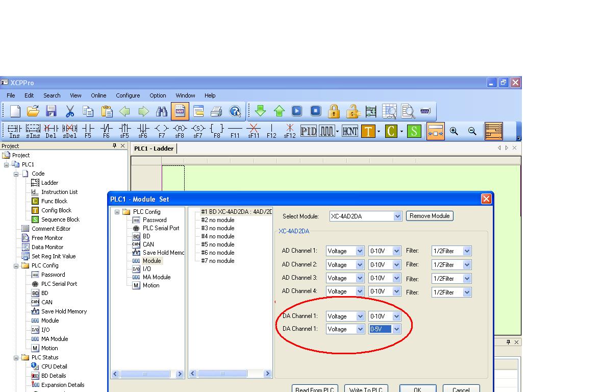This screenshot has height=392, width=604.
Task: Save project using floppy disk icon
Action: click(x=51, y=111)
